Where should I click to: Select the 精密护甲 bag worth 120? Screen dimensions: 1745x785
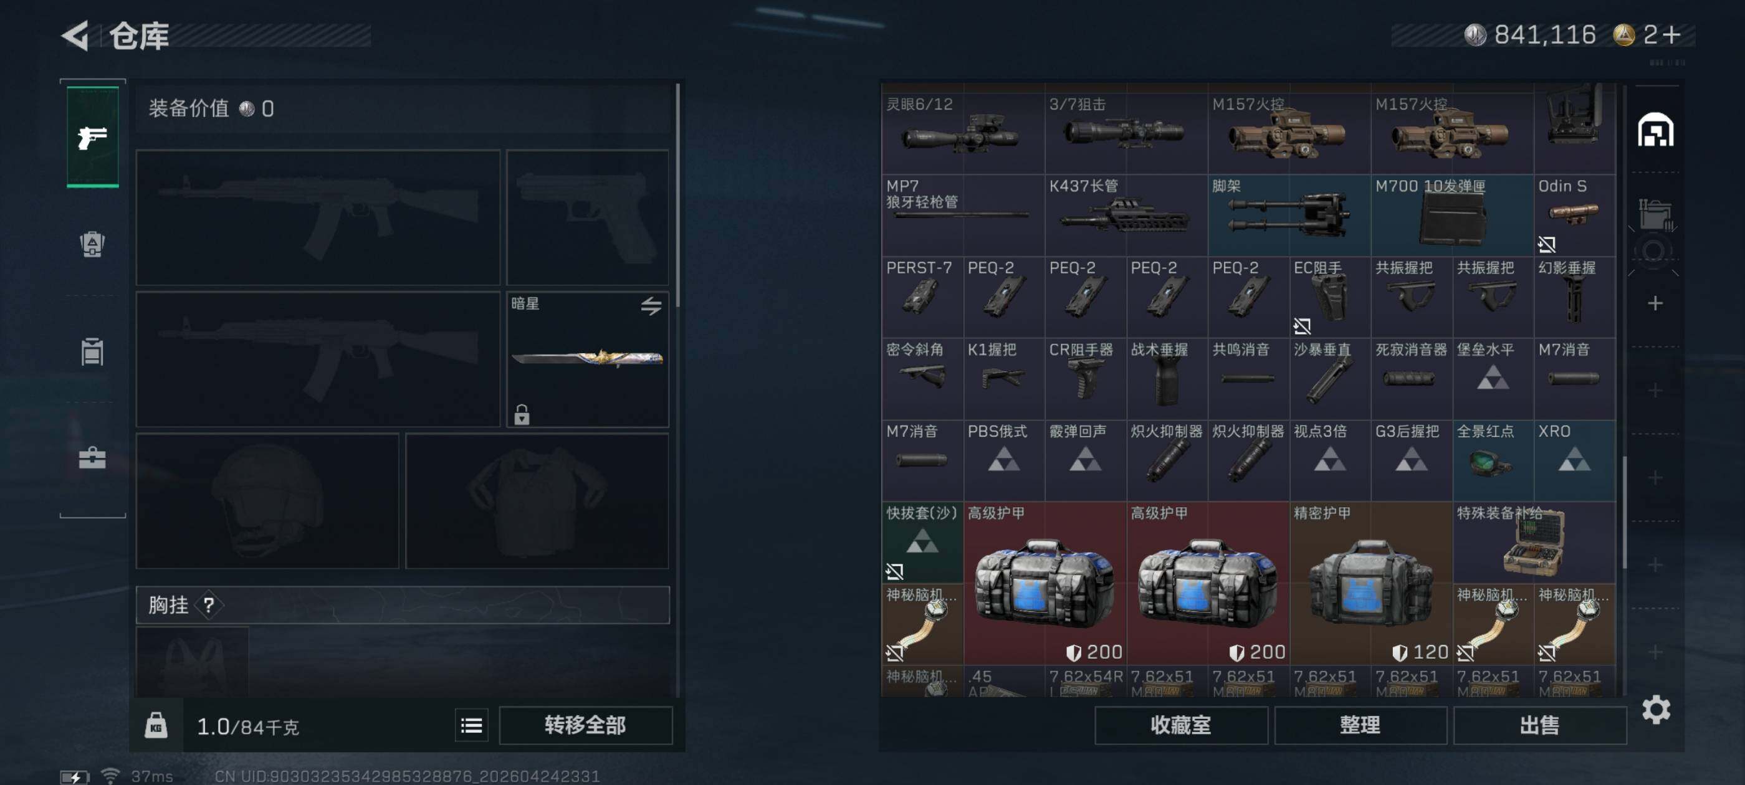[1371, 583]
